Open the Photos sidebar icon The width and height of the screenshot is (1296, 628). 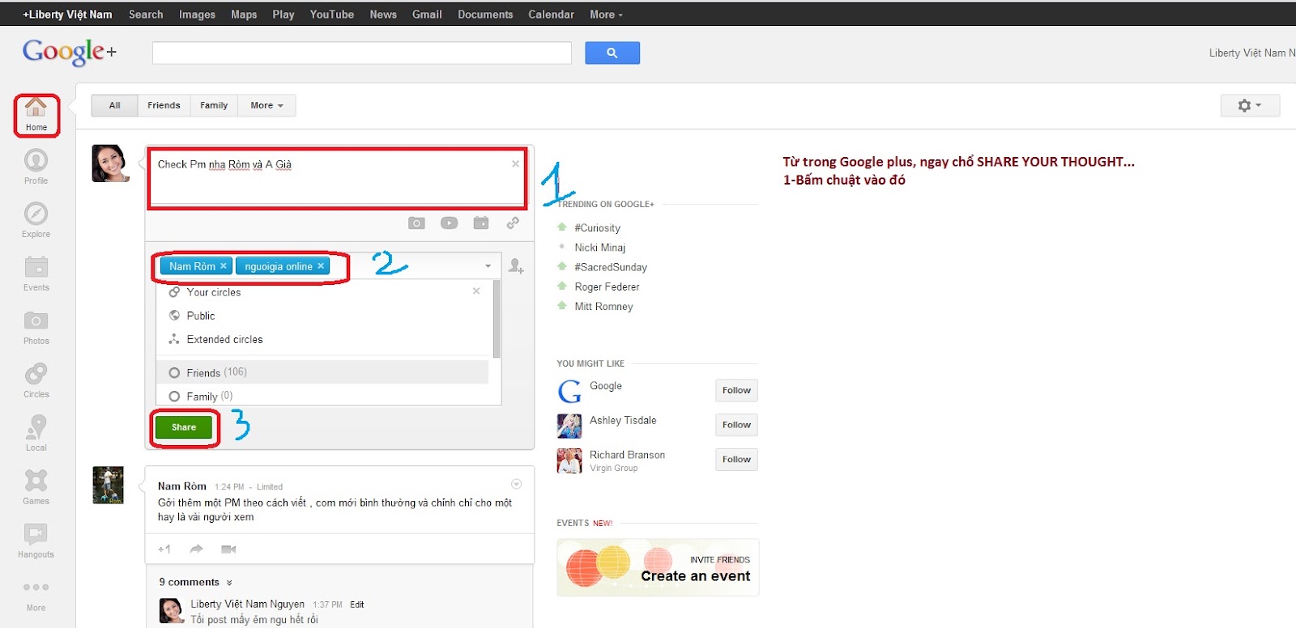coord(36,326)
